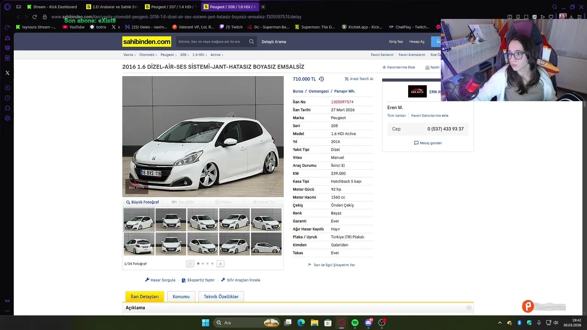Open Microsoft Edge from the taskbar

pos(301,323)
